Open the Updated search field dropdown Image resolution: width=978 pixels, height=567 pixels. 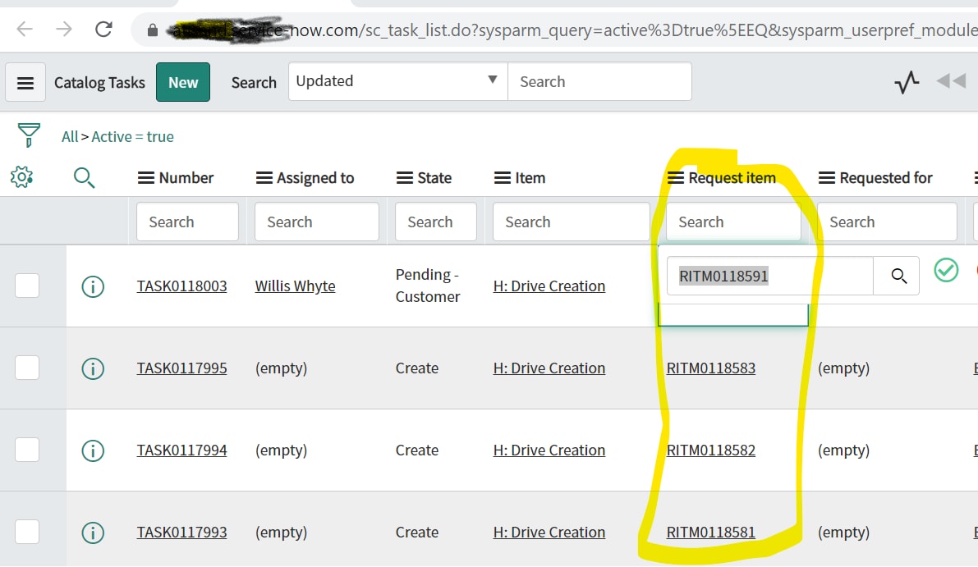tap(492, 81)
